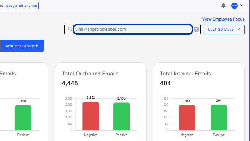250x141 pixels.
Task: Click the outbound chart Positive axis label
Action: coord(121,135)
